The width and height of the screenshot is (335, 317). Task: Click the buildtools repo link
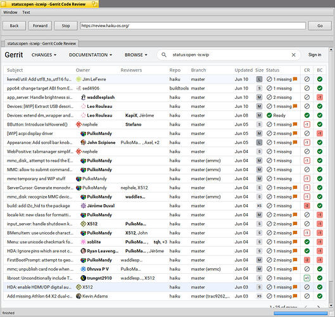[179, 88]
